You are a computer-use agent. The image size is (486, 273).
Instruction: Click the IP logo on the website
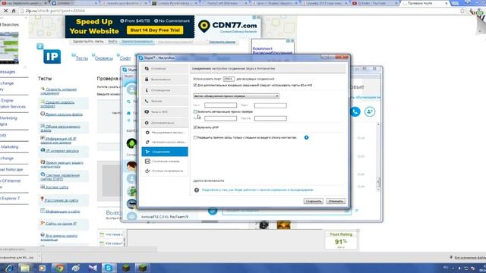[52, 56]
